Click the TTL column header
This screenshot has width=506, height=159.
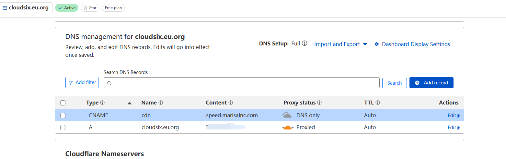[x=369, y=103]
